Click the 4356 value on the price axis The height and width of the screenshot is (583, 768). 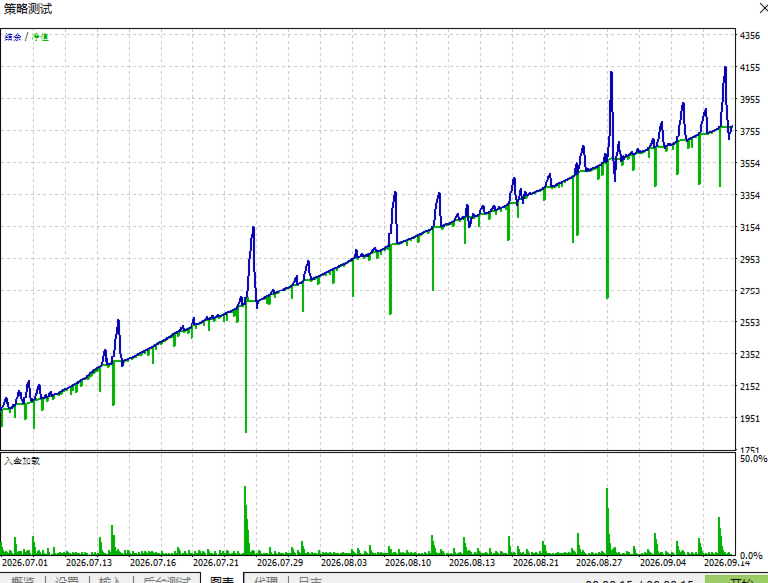click(750, 35)
